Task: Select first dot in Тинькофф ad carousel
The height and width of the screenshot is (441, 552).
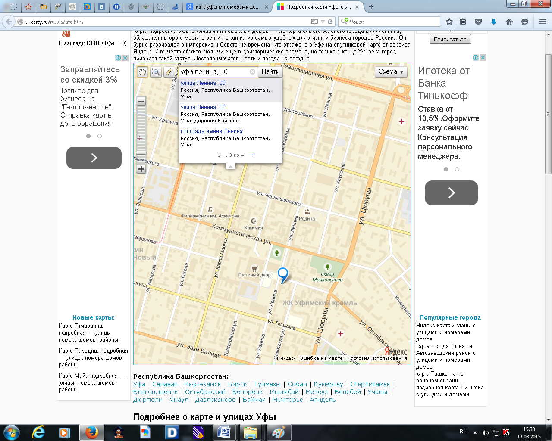Action: click(446, 169)
